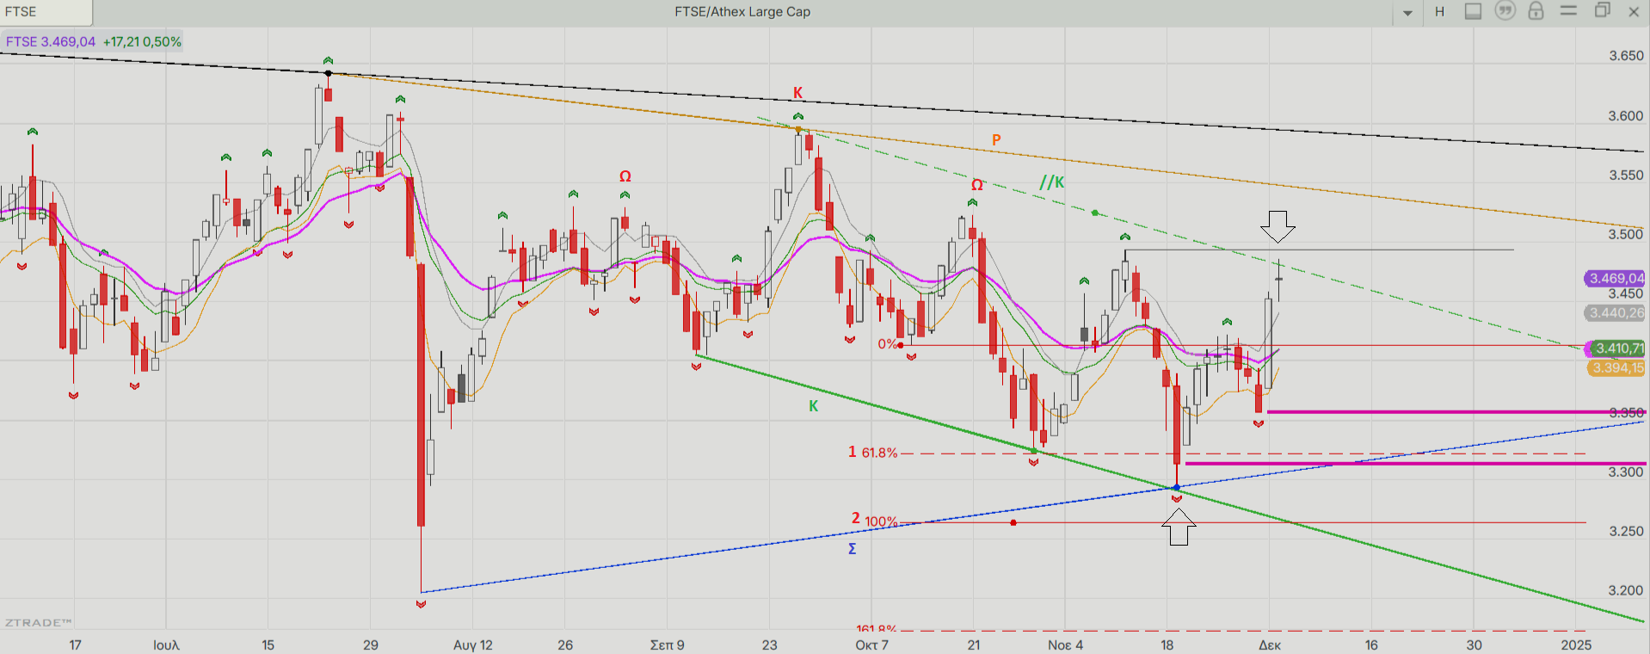Click the Ω marker beside the //K label
Screen dimensions: 1650x654
[x=976, y=185]
